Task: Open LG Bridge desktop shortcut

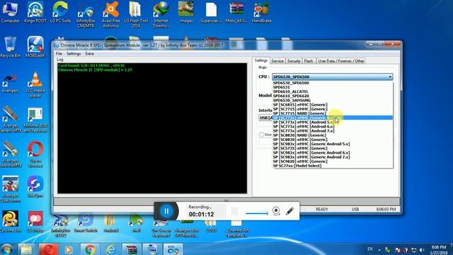Action: [35, 222]
